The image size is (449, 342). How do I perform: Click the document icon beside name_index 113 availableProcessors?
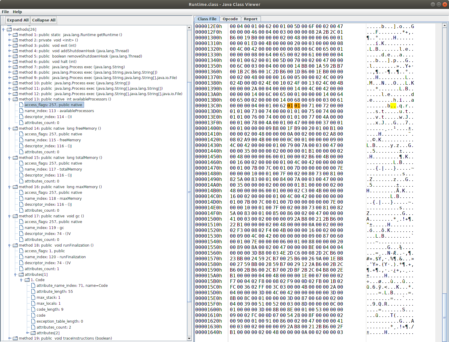pyautogui.click(x=21, y=111)
